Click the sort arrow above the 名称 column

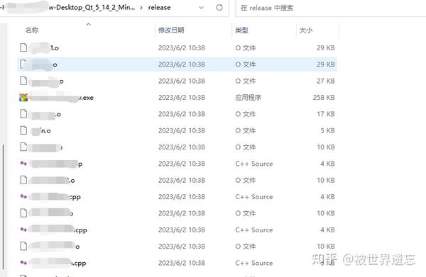click(x=88, y=24)
